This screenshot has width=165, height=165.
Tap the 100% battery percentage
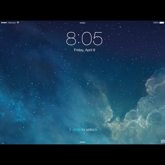click(156, 23)
